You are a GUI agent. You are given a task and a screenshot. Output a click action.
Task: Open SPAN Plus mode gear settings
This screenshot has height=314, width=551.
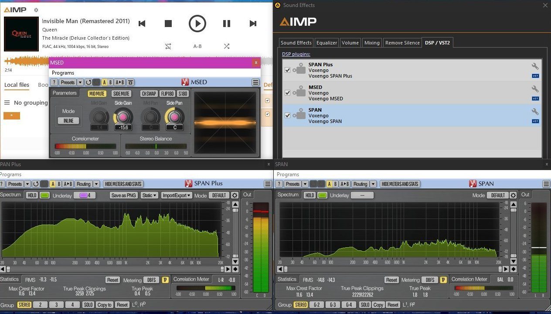click(235, 195)
